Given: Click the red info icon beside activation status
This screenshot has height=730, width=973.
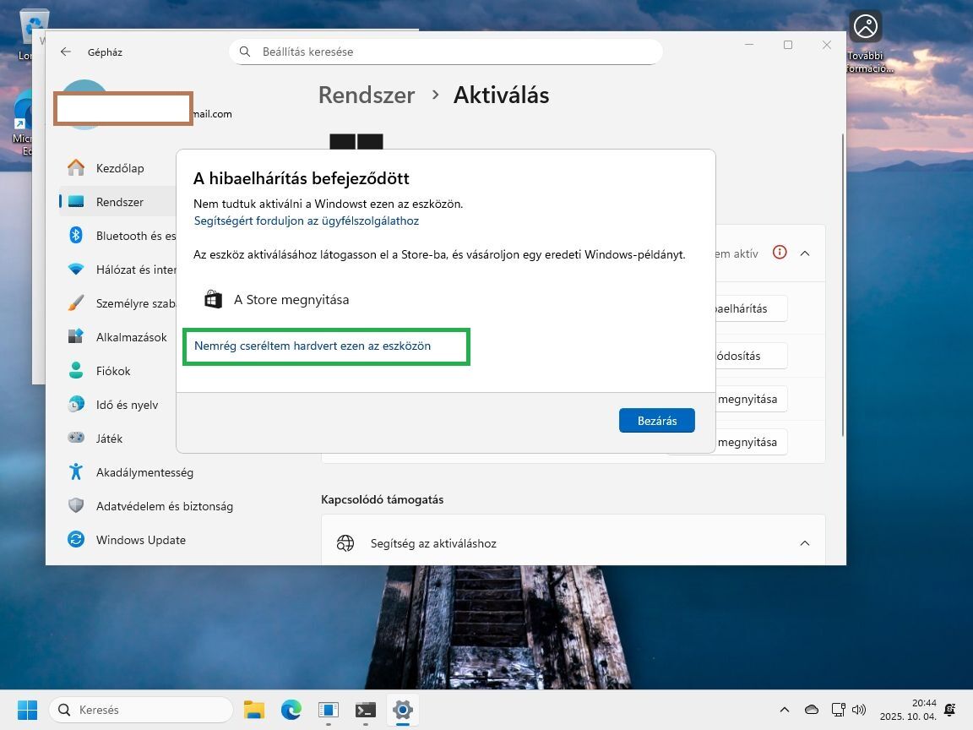Looking at the screenshot, I should [780, 252].
